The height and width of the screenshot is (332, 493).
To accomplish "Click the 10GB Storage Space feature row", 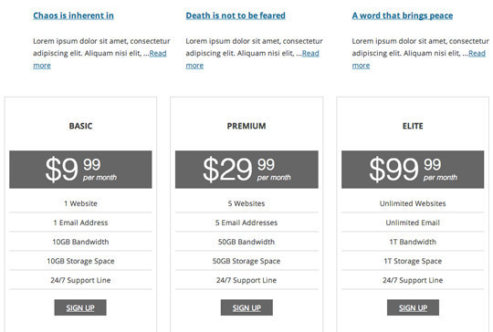I will 80,261.
